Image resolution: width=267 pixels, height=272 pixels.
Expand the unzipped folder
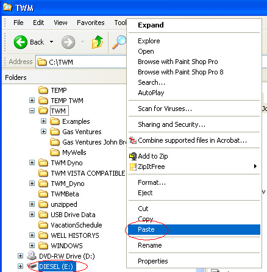click(x=32, y=204)
